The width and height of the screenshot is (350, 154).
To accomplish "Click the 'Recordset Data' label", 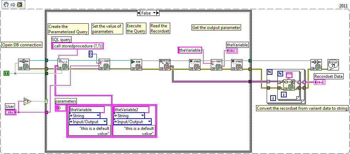I will (x=329, y=76).
